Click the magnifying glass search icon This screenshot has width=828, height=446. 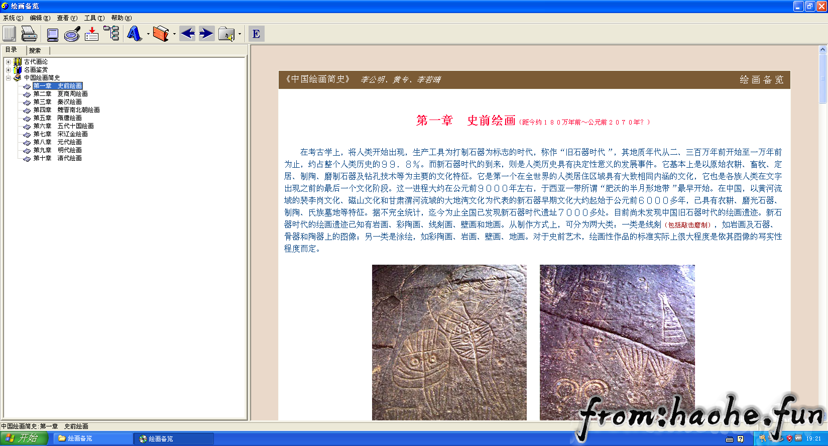[x=72, y=34]
